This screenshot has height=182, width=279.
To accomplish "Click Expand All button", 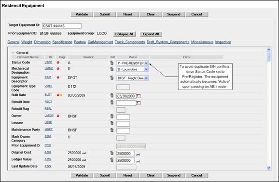I will tap(151, 34).
